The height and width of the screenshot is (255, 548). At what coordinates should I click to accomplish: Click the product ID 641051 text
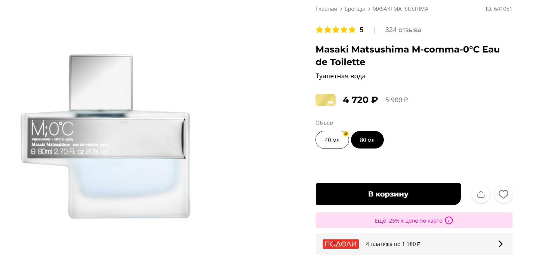[499, 9]
